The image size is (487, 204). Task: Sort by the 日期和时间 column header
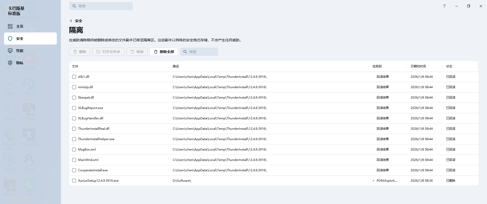(418, 66)
